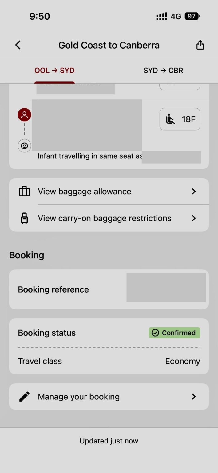Switch to the SYD to CBR tab

point(163,70)
